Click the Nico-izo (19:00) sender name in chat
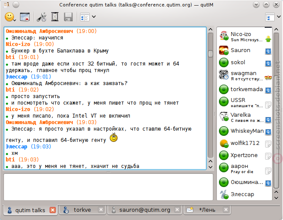Image resolution: width=283 pixels, height=220 pixels. click(18, 44)
